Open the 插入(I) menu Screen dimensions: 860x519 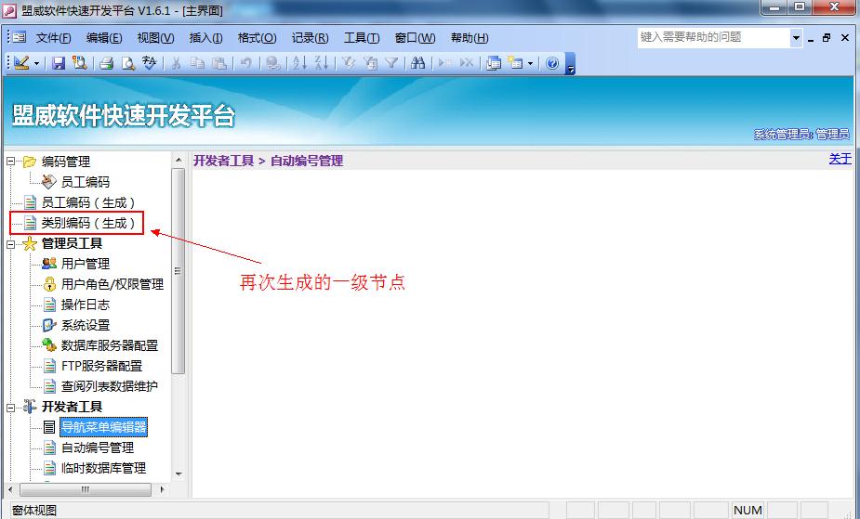coord(205,38)
